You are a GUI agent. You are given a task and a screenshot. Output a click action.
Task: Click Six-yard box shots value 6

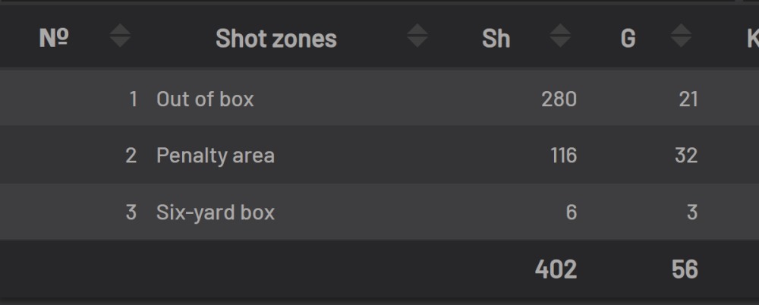(571, 212)
